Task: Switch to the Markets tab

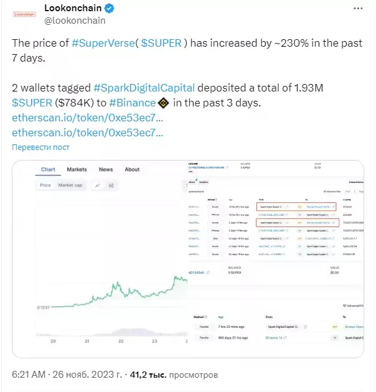Action: [x=77, y=169]
